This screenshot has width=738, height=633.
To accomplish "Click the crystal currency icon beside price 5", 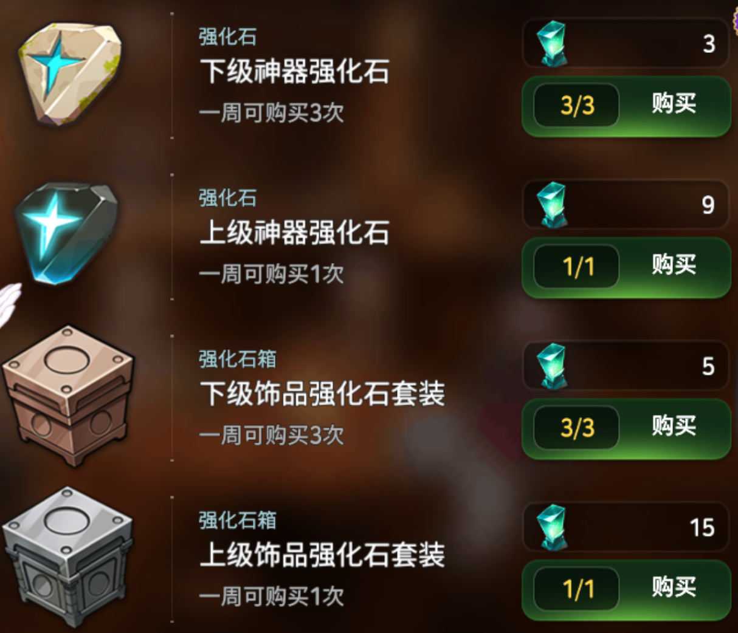I will tap(552, 366).
